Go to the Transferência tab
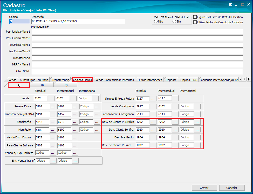 coord(60,80)
